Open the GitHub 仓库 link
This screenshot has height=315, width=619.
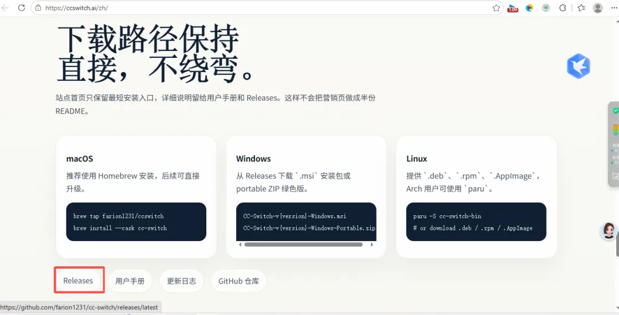click(239, 281)
